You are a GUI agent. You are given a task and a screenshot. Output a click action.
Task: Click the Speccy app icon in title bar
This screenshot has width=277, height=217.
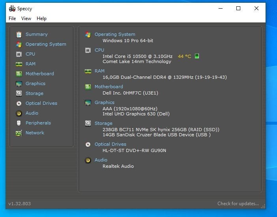tap(12, 8)
